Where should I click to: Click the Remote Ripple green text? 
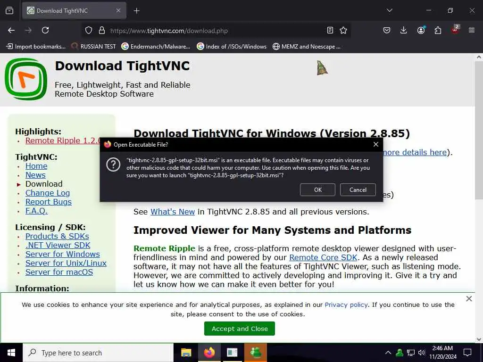164,248
